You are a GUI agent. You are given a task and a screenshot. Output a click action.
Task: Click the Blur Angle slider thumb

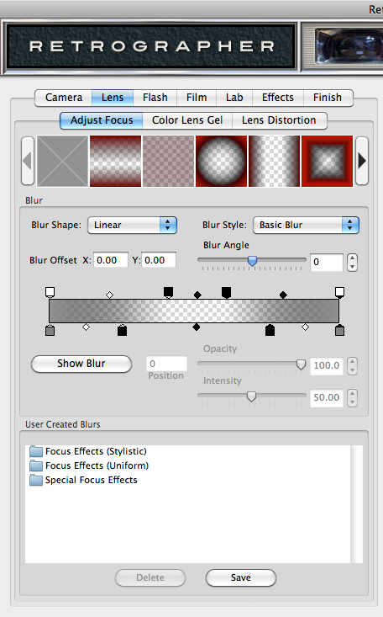click(252, 260)
